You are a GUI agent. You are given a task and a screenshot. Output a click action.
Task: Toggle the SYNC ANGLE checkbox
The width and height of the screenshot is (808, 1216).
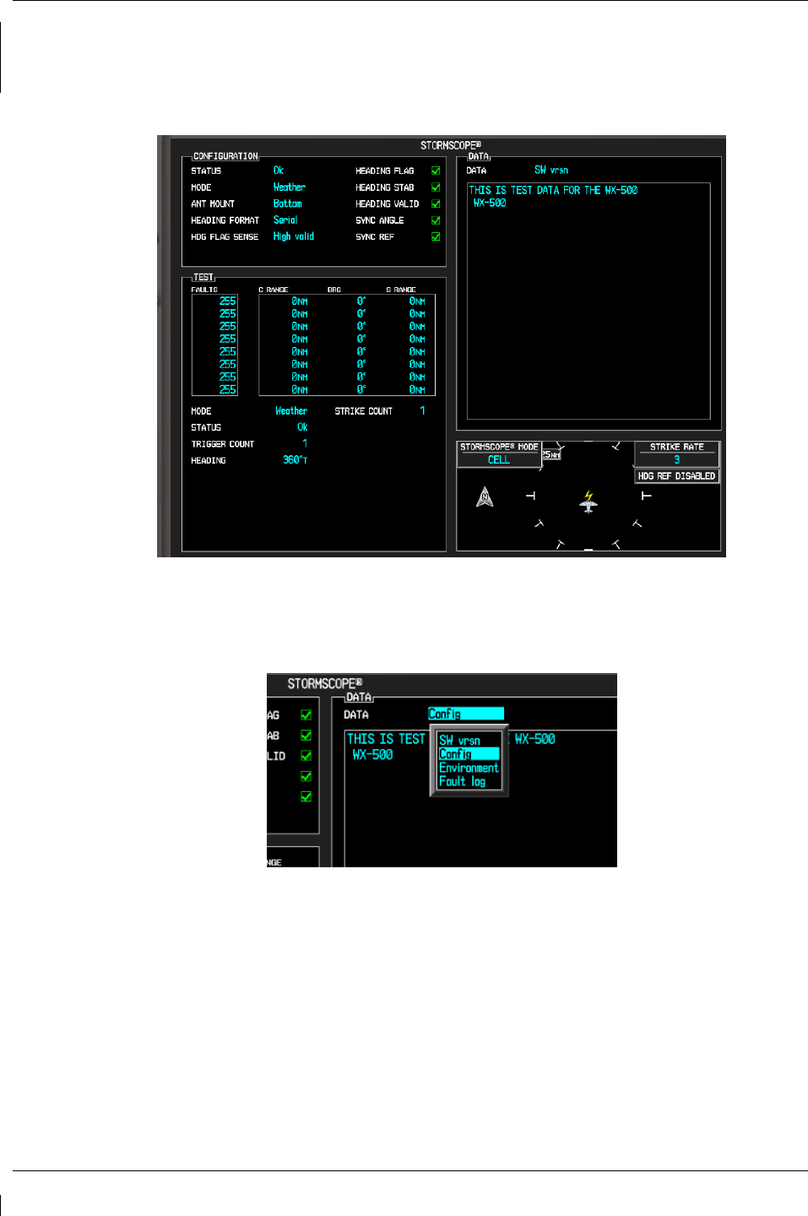(436, 220)
